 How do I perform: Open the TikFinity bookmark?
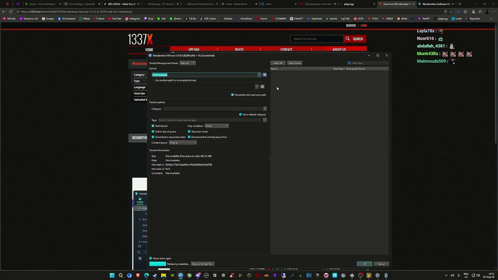point(9,19)
